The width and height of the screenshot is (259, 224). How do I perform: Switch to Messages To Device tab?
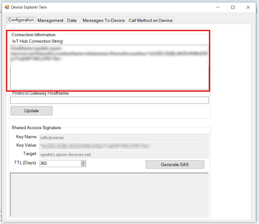104,20
